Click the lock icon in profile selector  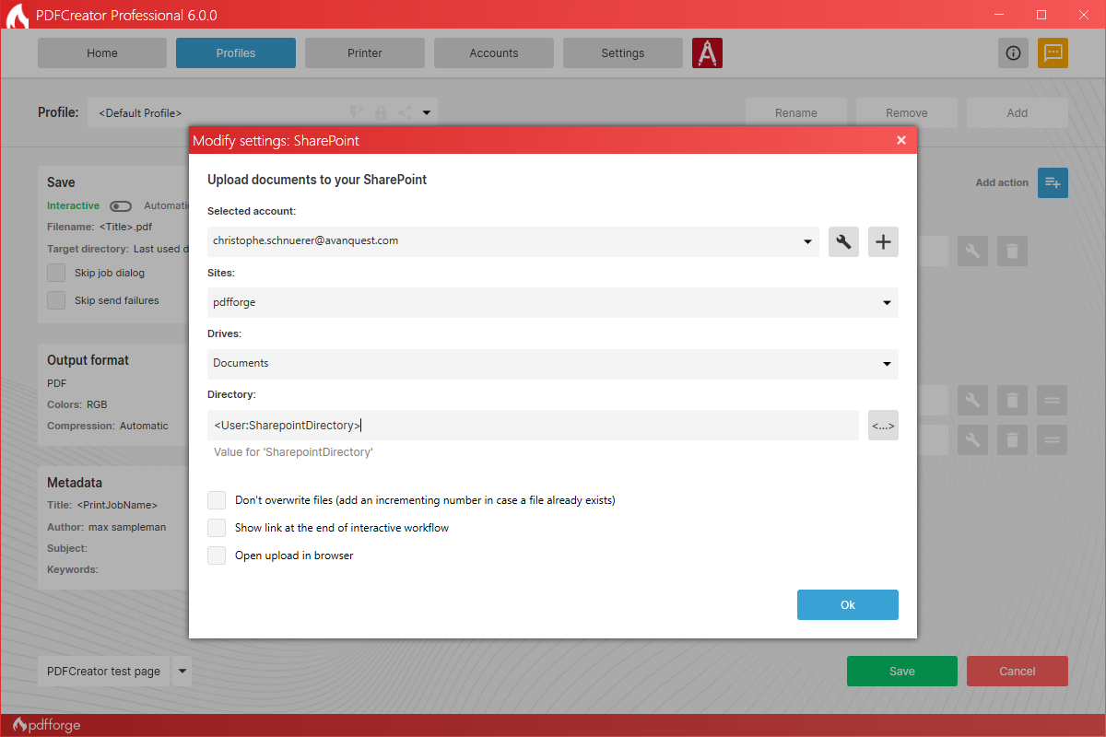pyautogui.click(x=381, y=113)
